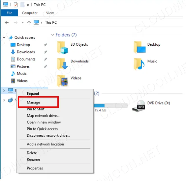
Task: Select Quick access in navigation pane
Action: (25, 37)
